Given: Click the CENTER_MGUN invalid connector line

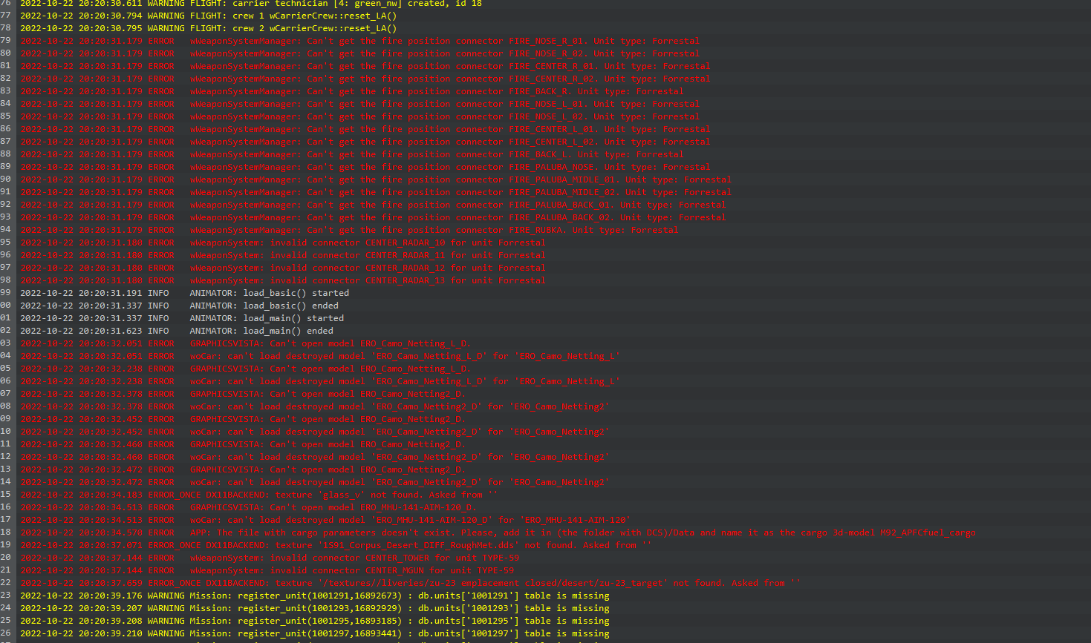Looking at the screenshot, I should tap(267, 570).
